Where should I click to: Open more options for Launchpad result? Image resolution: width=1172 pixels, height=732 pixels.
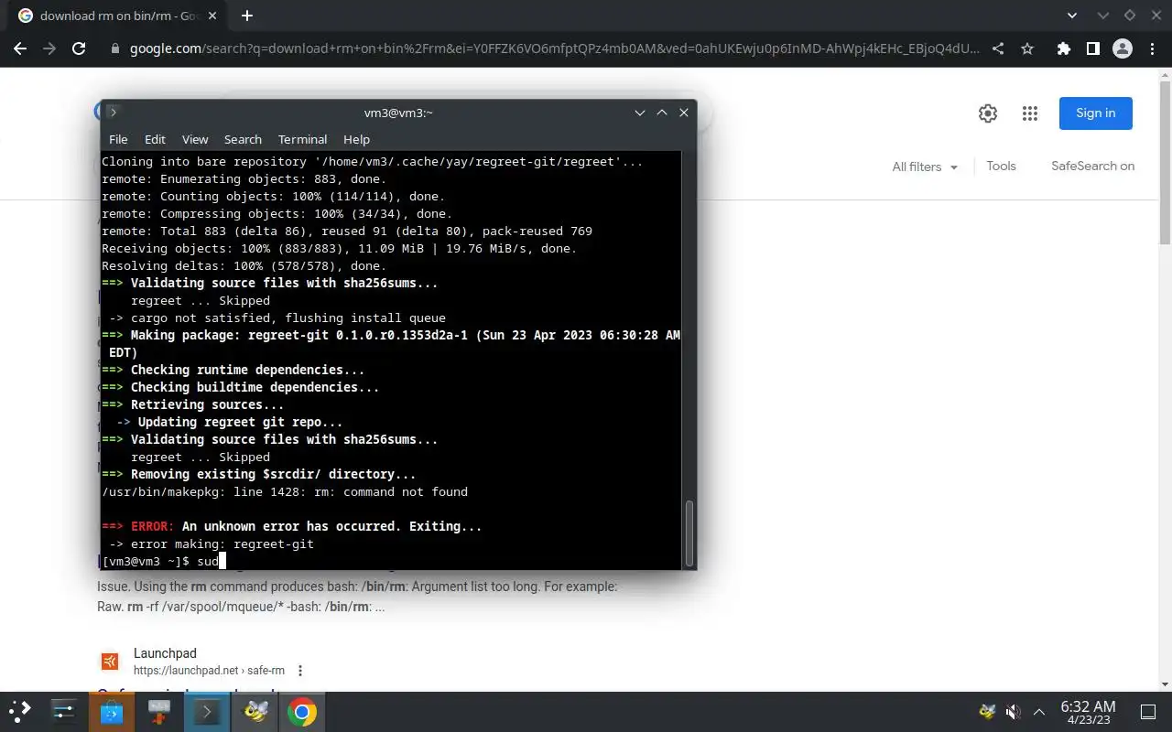(x=299, y=671)
